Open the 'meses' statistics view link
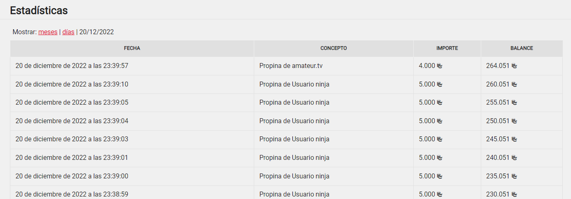 click(x=48, y=32)
